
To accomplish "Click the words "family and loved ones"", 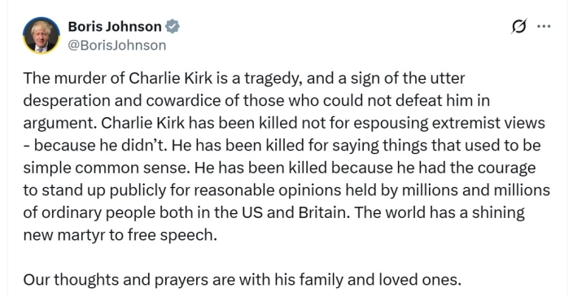I will pyautogui.click(x=380, y=280).
